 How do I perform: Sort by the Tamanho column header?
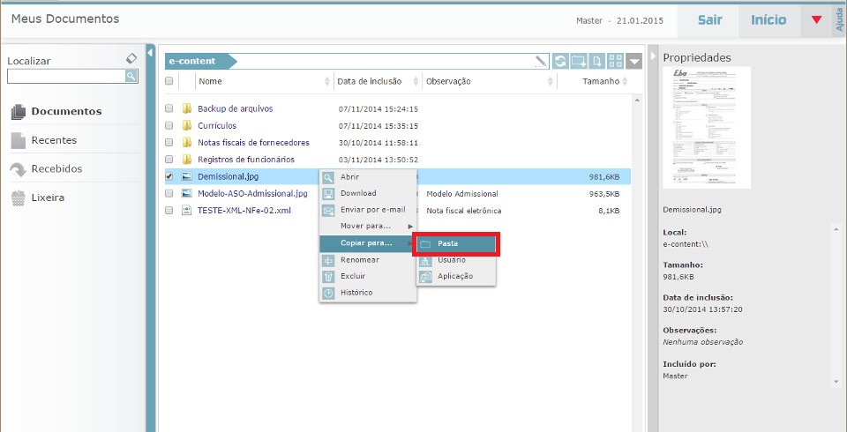coord(600,81)
